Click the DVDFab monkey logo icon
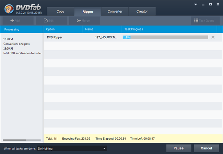The image size is (223, 154). click(9, 9)
